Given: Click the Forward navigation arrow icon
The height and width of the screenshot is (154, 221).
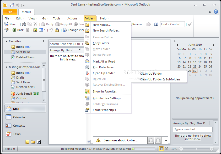Looking at the screenshot, I should [28, 30].
